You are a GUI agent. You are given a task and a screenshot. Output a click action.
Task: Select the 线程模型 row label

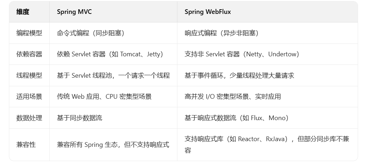29,76
